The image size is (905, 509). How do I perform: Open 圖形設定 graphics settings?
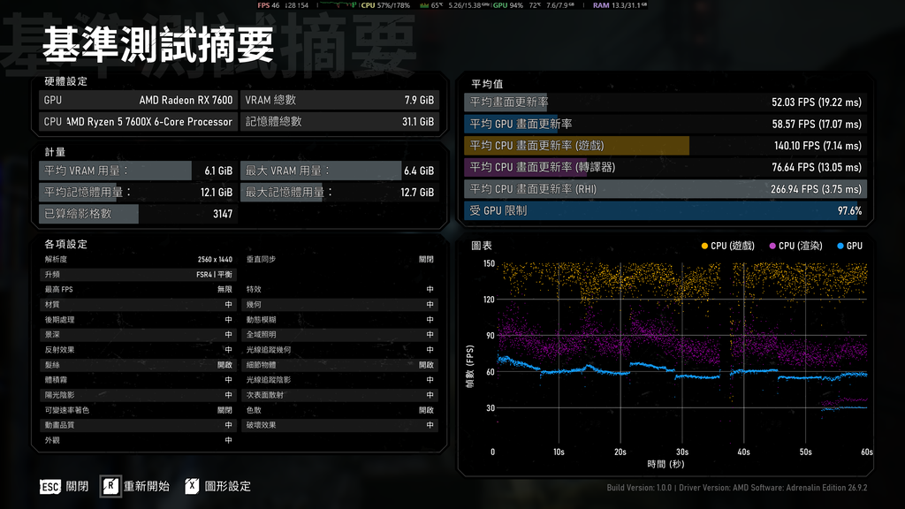(x=227, y=487)
